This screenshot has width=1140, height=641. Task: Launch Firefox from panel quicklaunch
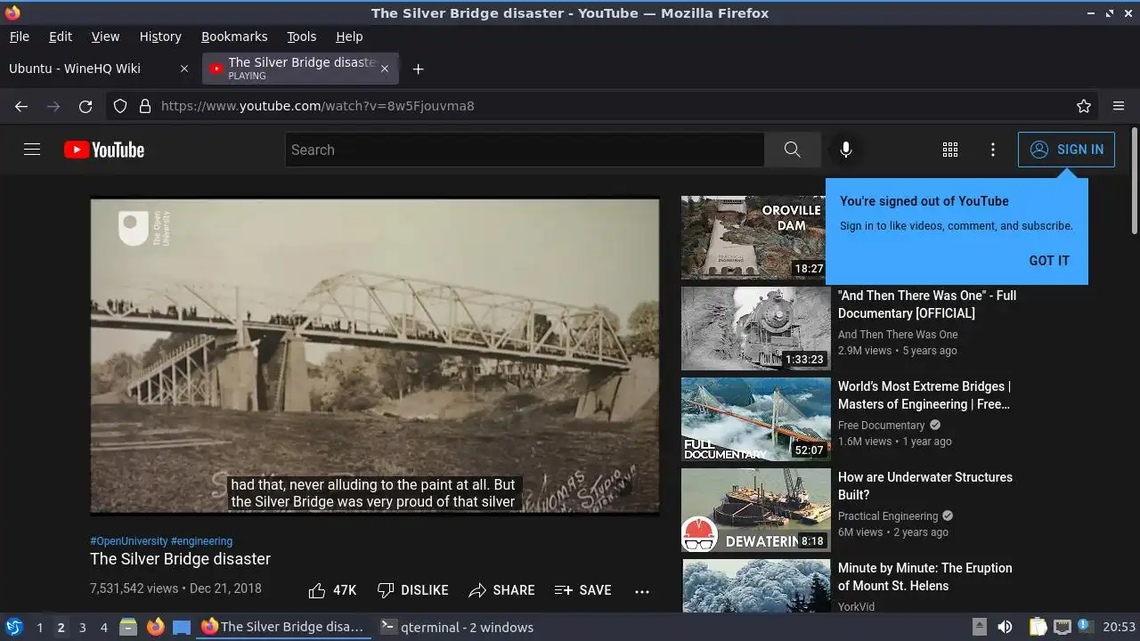click(155, 627)
